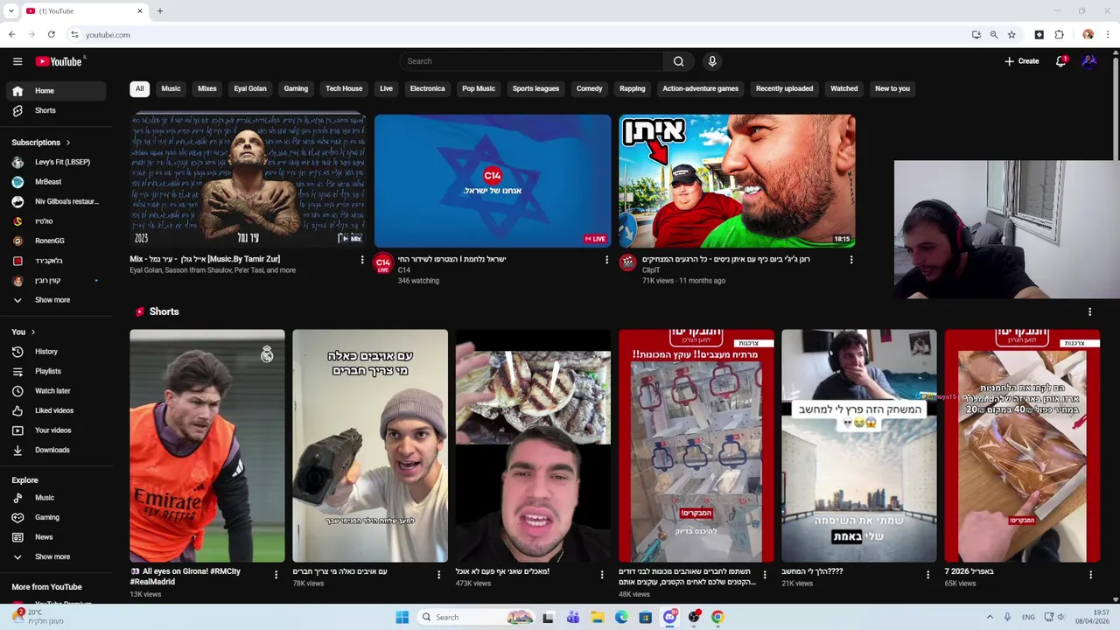Click the YouTube logo

tap(59, 61)
